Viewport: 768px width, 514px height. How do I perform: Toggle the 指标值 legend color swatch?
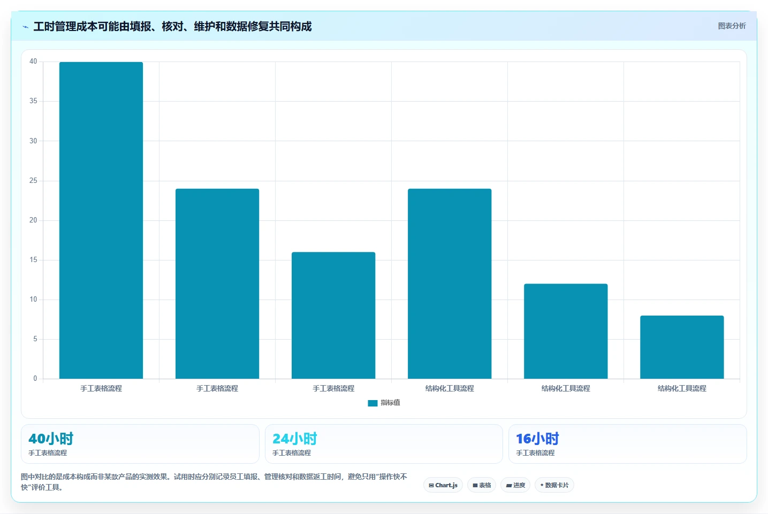point(372,403)
